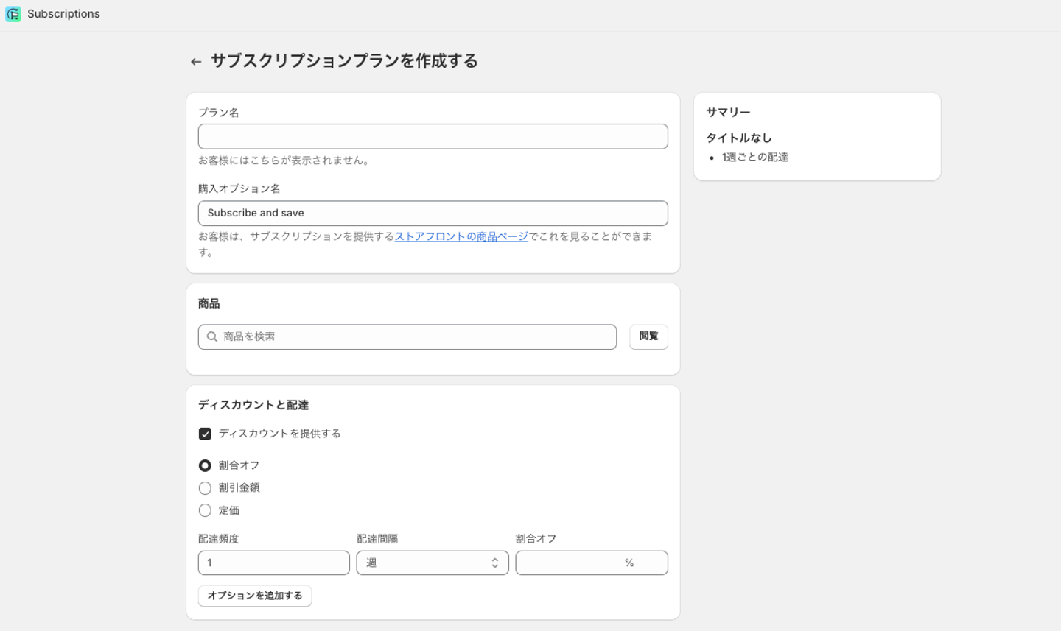
Task: Select the 割引金額 radio button
Action: click(x=205, y=488)
